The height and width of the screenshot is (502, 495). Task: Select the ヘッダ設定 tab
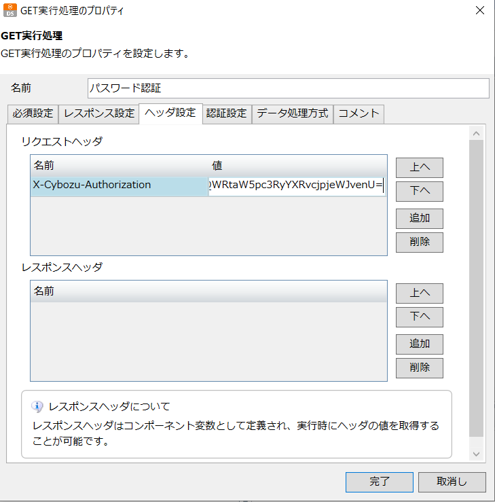(x=170, y=113)
